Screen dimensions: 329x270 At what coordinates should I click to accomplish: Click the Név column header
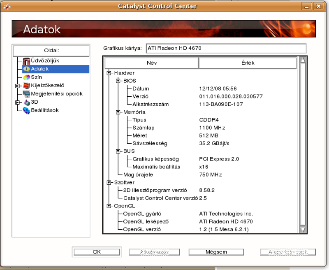tap(151, 63)
